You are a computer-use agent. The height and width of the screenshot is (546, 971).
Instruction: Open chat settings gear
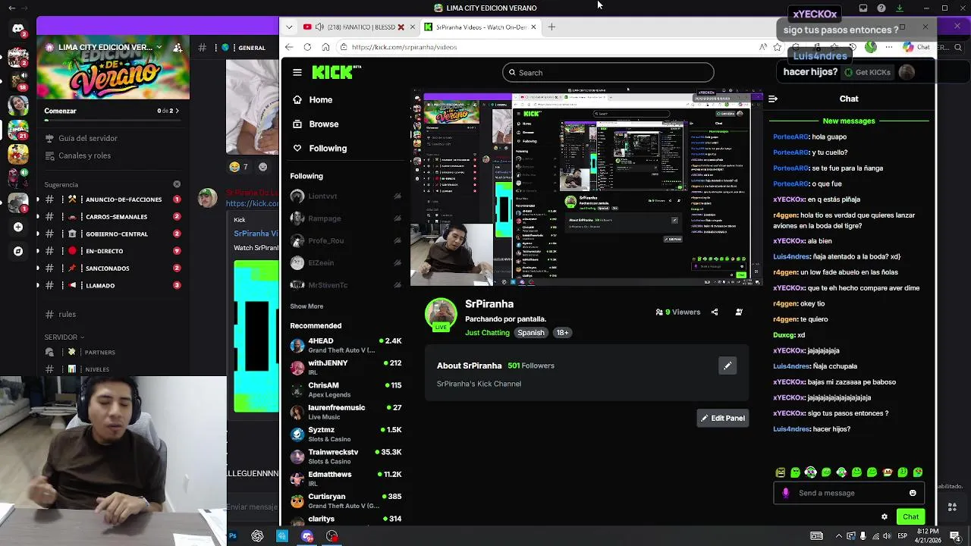(x=885, y=517)
